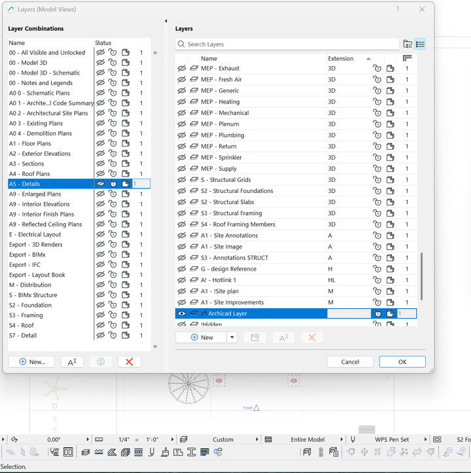The width and height of the screenshot is (471, 473).
Task: Toggle visibility of A! - Hotlink 1 layer
Action: point(181,280)
